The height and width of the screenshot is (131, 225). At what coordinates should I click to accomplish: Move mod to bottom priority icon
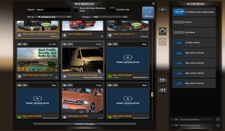point(218,125)
